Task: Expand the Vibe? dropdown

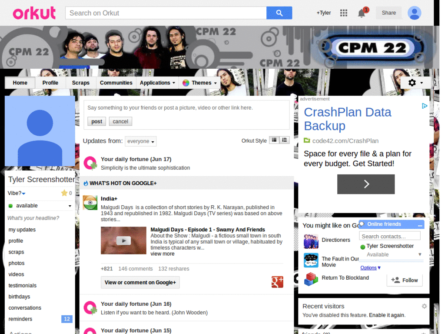Action: (17, 193)
